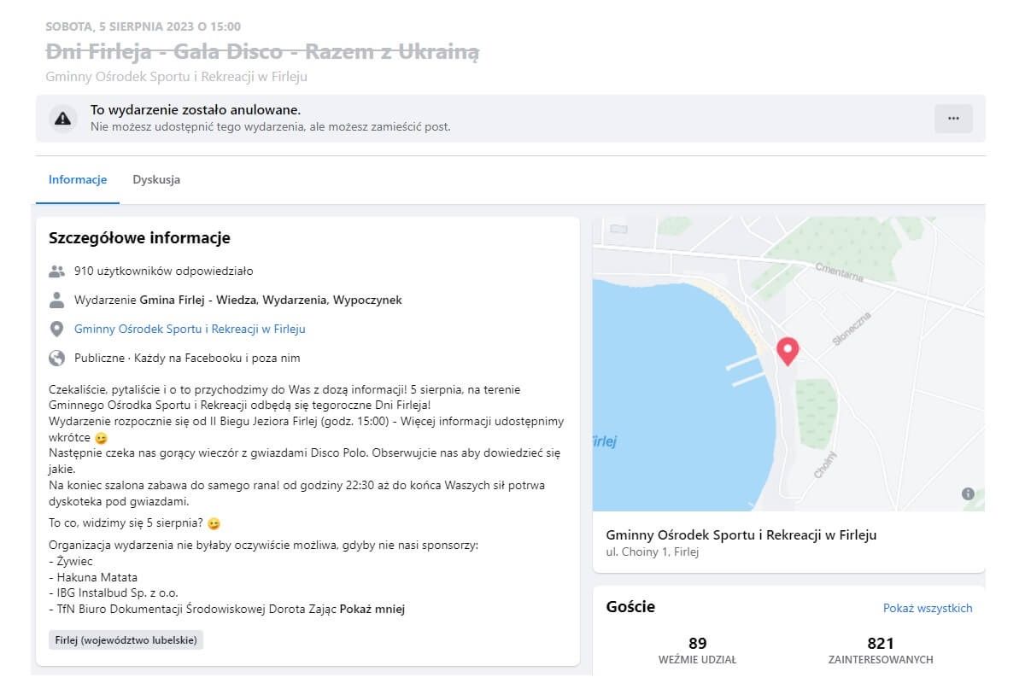1025x683 pixels.
Task: Click the person icon beside Wydarzenie
Action: (x=57, y=301)
